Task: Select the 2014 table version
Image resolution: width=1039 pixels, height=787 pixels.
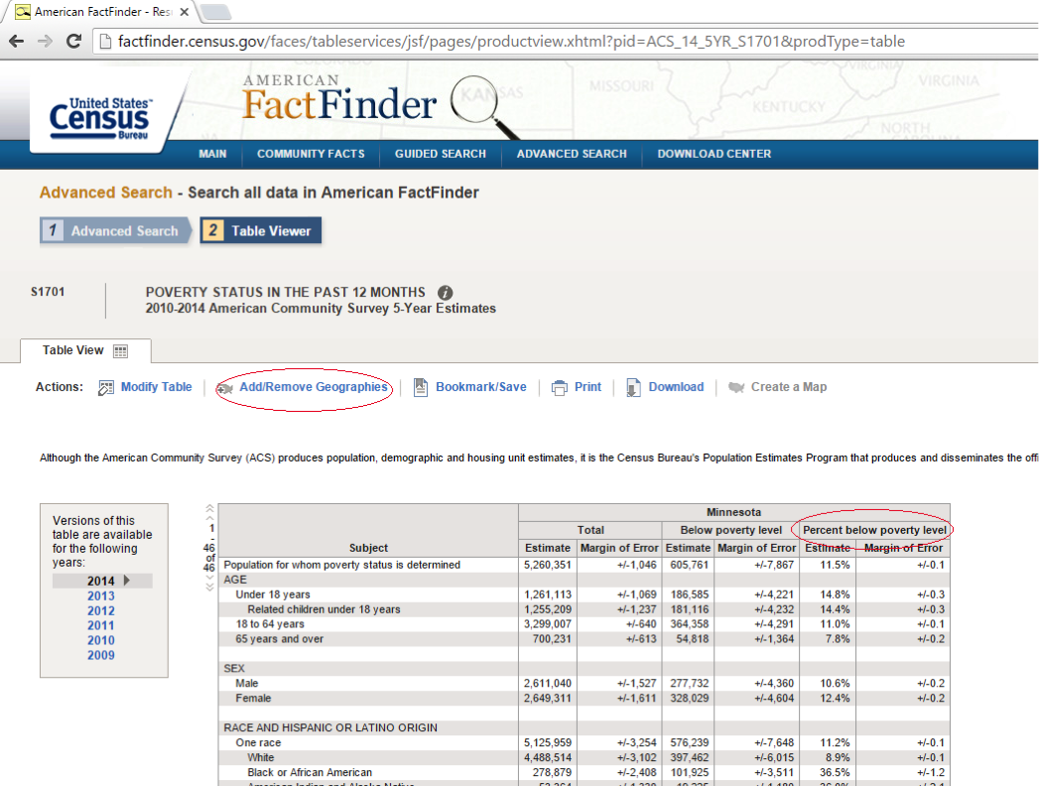Action: click(100, 581)
